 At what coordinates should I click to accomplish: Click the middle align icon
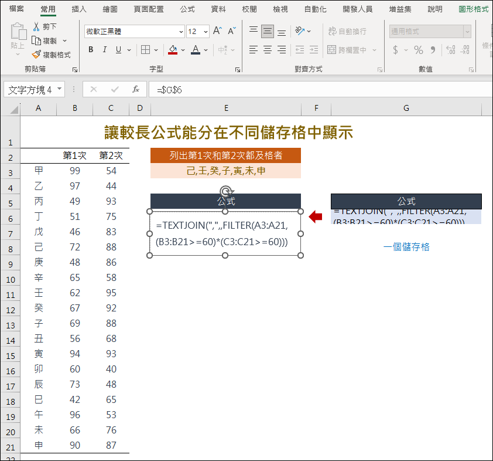[268, 31]
